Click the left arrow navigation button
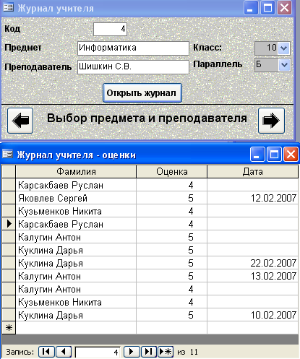 coord(20,121)
